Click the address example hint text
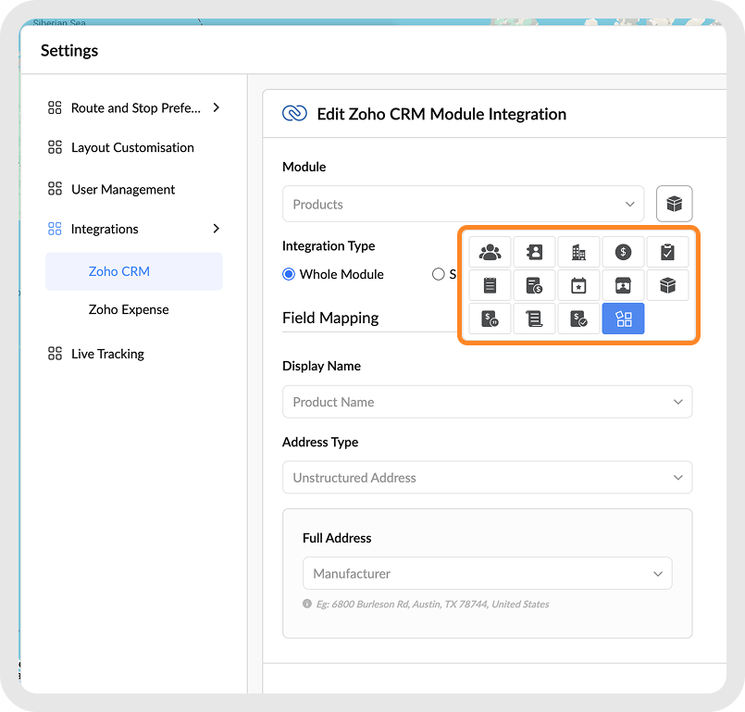745x712 pixels. pyautogui.click(x=432, y=604)
